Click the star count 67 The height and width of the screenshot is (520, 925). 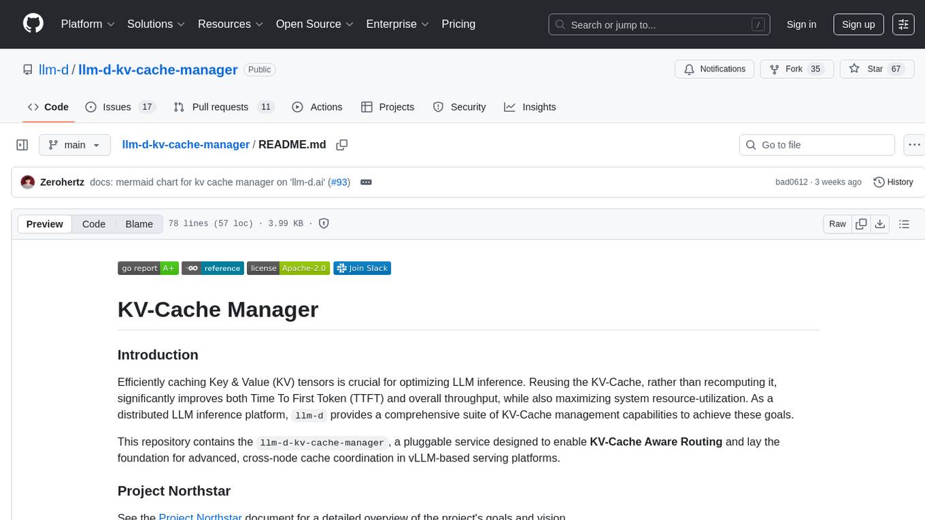coord(896,69)
